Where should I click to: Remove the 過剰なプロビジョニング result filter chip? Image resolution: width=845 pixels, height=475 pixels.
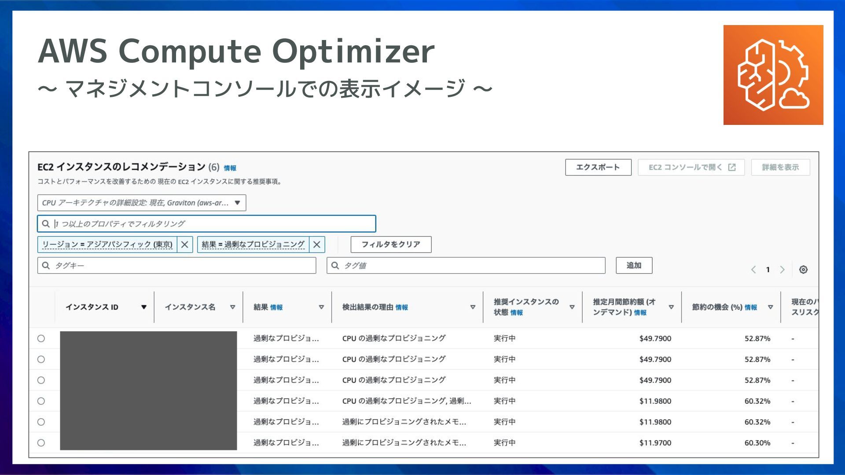point(317,245)
